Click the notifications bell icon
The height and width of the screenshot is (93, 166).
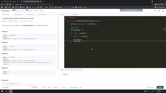pyautogui.click(x=159, y=11)
